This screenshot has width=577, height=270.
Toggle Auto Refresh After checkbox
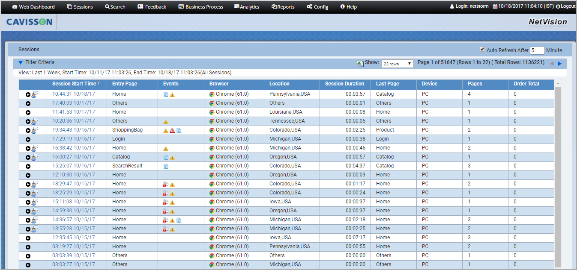tap(482, 50)
